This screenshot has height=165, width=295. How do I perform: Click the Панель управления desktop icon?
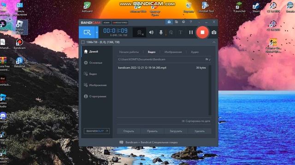pyautogui.click(x=20, y=9)
